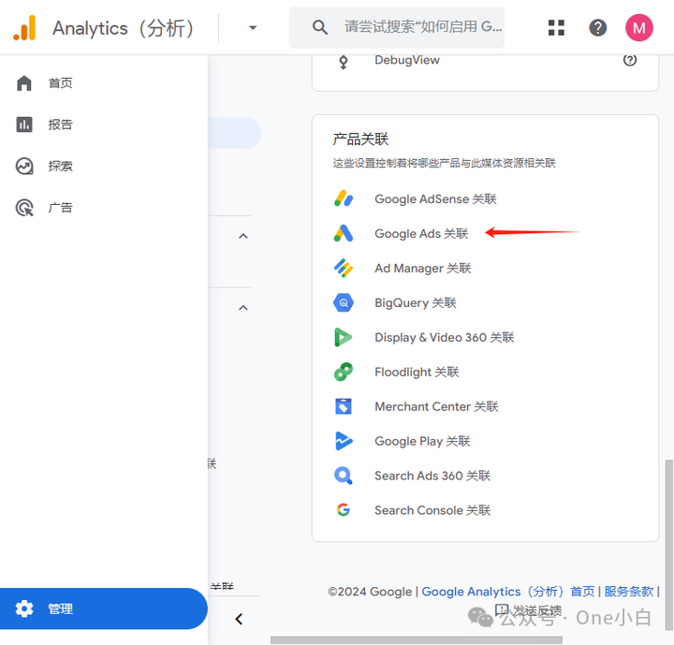Click the Ad Manager icon
This screenshot has height=645, width=674.
(344, 268)
